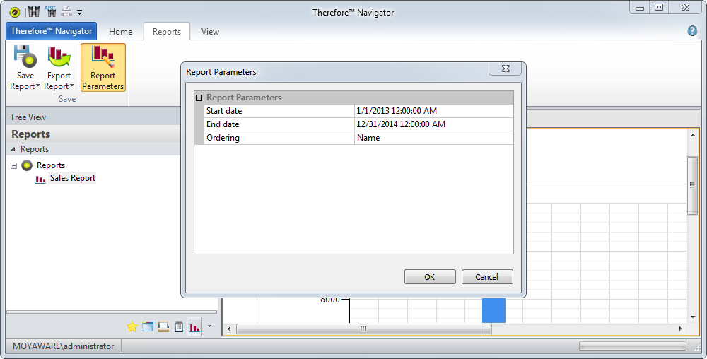The width and height of the screenshot is (707, 359).
Task: Open the navigation pane options dropdown arrow
Action: (210, 326)
